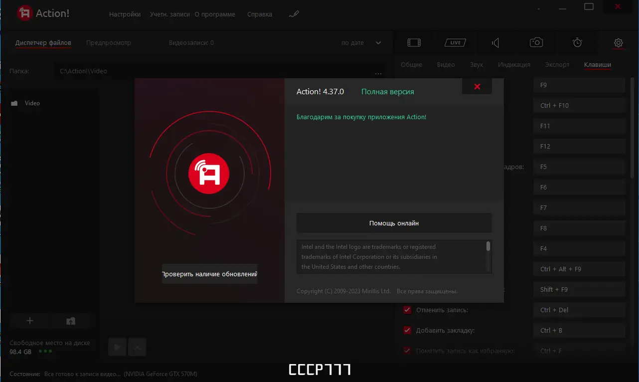Click the Ctrl + F hotkey field
This screenshot has height=382, width=639.
coord(579,351)
